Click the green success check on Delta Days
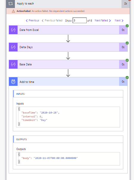This screenshot has height=180, width=134. tap(127, 43)
